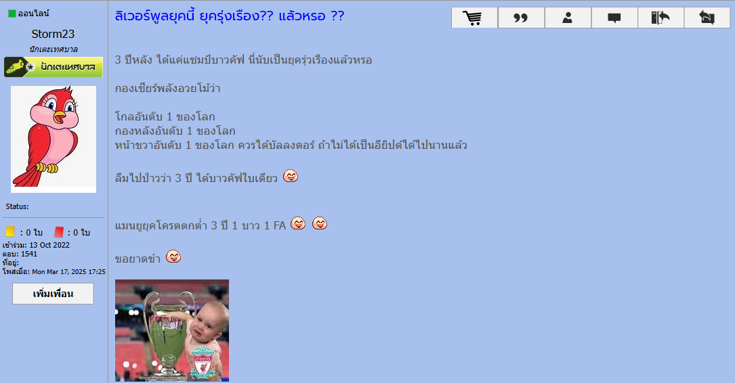The width and height of the screenshot is (735, 383).
Task: Click the red bird avatar image
Action: (x=54, y=139)
